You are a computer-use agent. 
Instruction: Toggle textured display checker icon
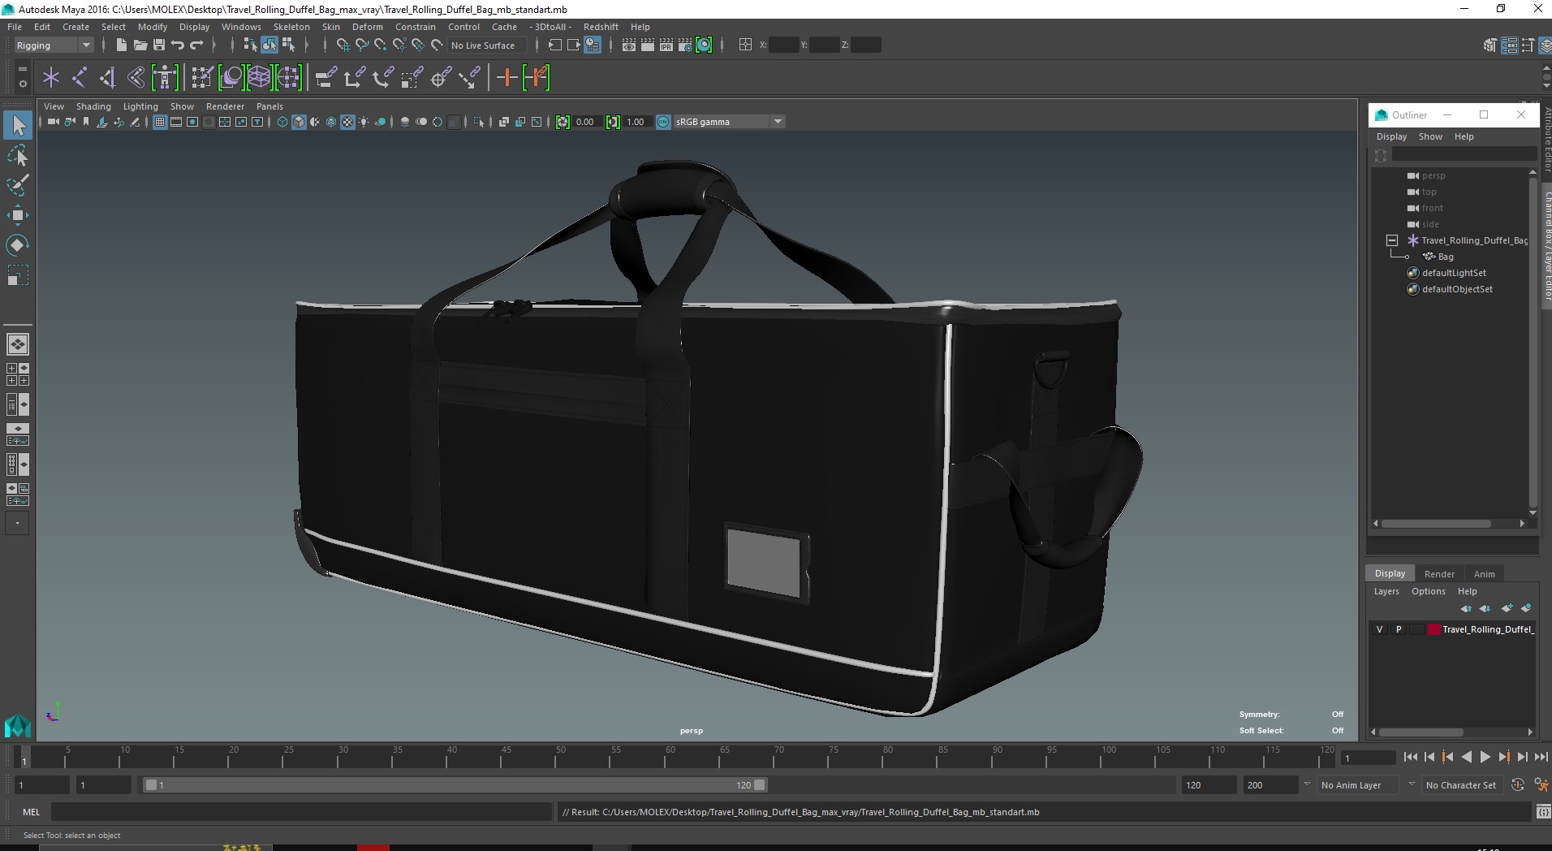pyautogui.click(x=347, y=122)
